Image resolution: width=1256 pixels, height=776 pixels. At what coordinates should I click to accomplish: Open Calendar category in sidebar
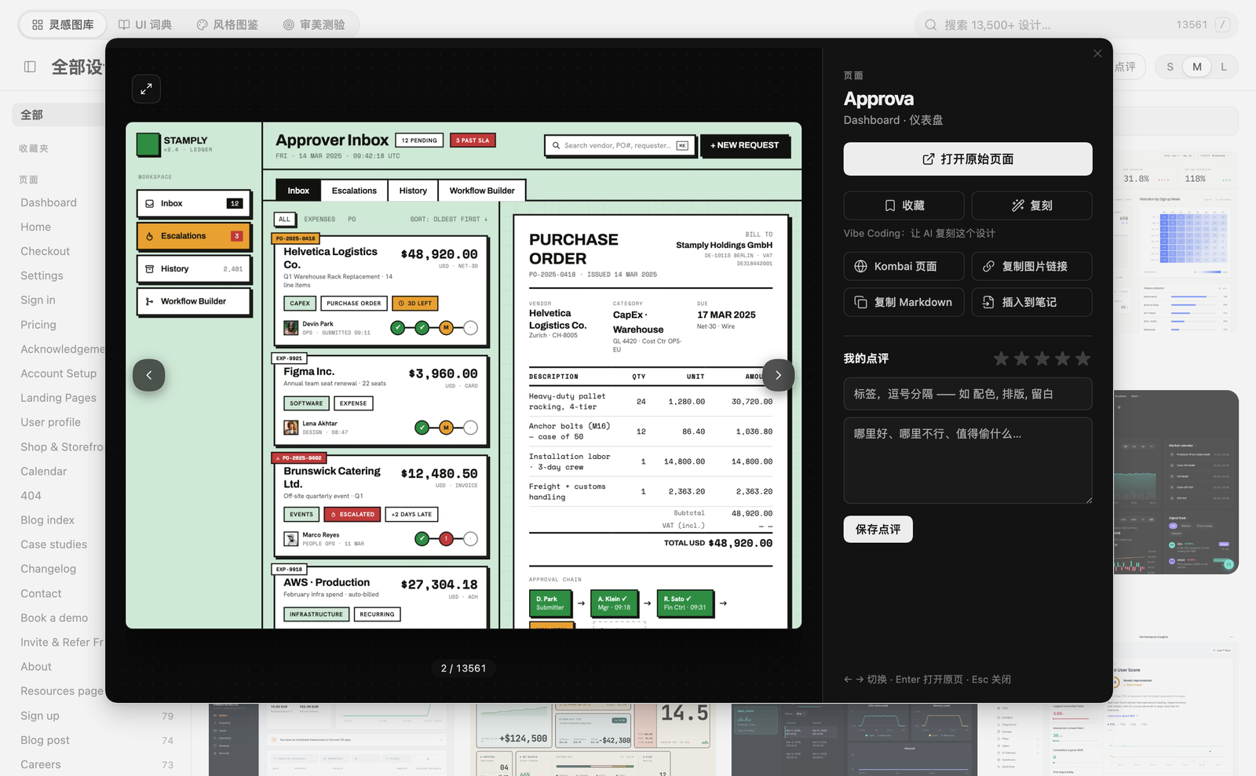tap(43, 472)
